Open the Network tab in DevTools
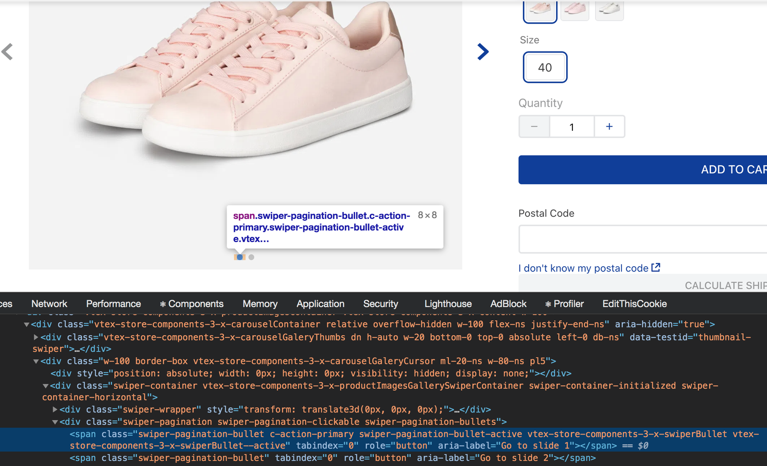This screenshot has height=466, width=767. click(x=49, y=304)
